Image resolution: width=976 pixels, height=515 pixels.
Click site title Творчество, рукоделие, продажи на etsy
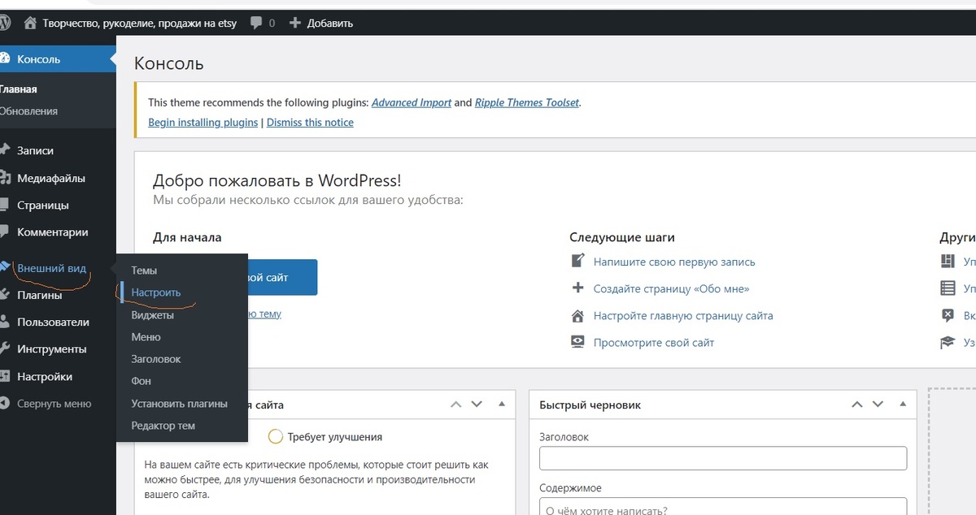click(140, 23)
